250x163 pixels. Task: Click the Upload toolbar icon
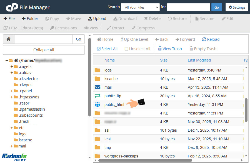click(x=90, y=19)
